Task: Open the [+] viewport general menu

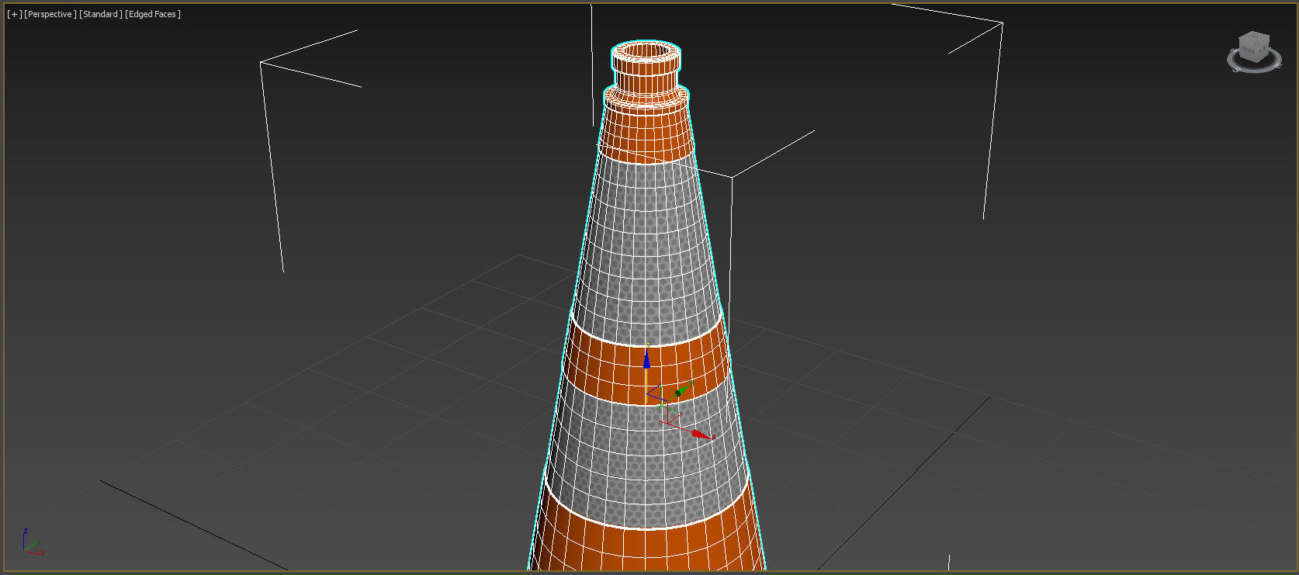Action: click(15, 14)
